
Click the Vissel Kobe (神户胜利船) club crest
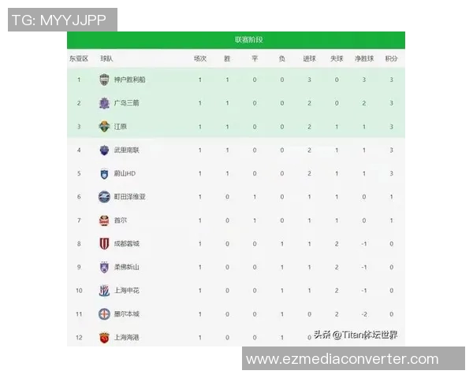[x=104, y=80]
